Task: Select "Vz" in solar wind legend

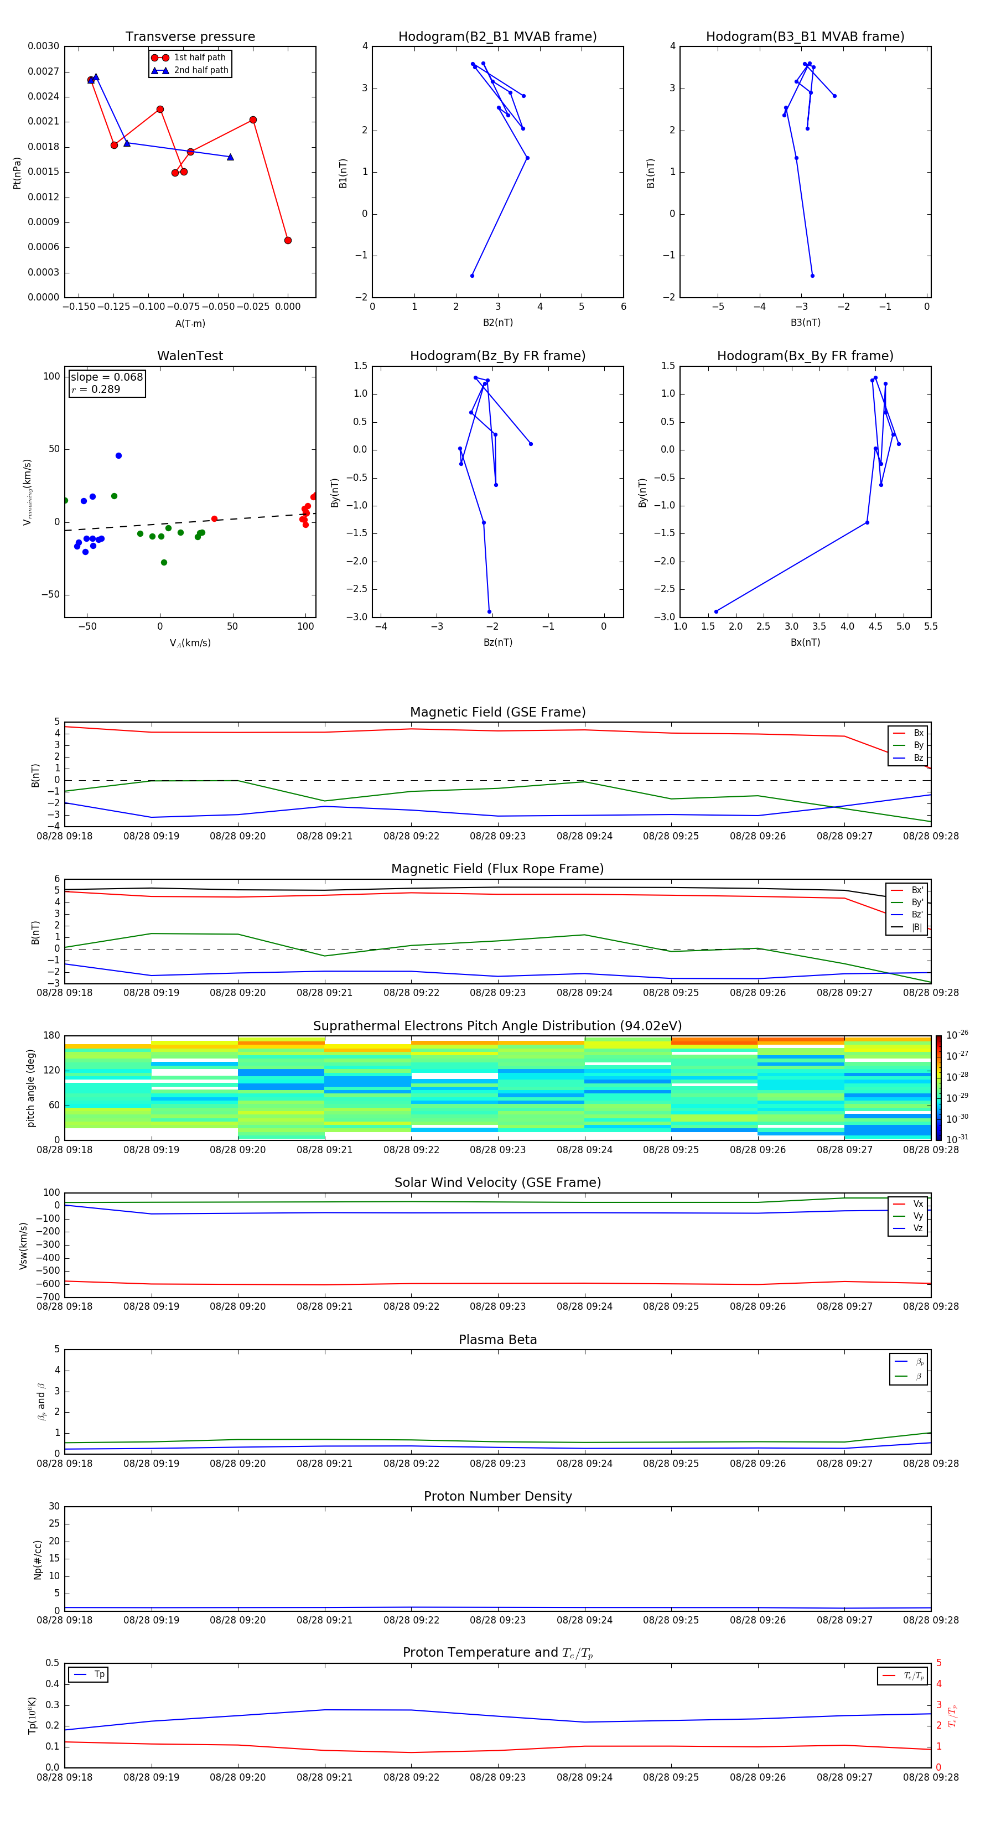Action: click(x=909, y=1228)
